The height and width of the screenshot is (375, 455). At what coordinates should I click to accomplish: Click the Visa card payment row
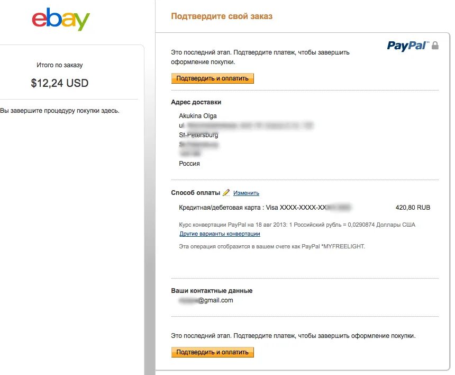pos(265,208)
